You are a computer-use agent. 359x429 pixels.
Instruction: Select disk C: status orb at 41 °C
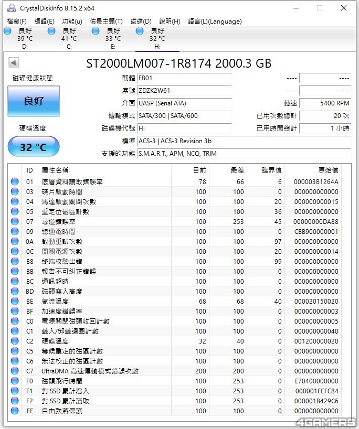click(x=51, y=31)
